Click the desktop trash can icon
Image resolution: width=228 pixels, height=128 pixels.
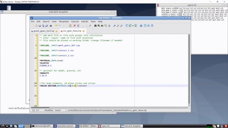pos(9,8)
